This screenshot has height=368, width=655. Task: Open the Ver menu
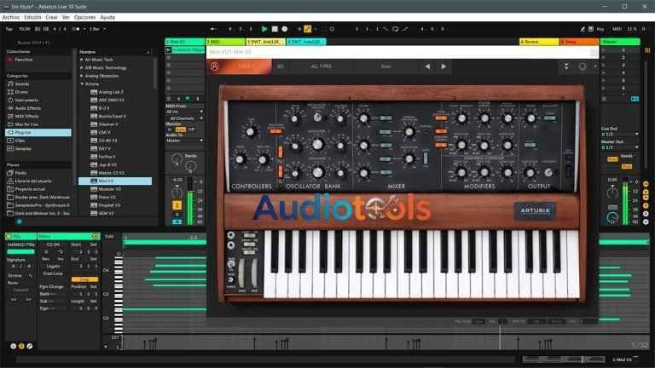(x=66, y=17)
